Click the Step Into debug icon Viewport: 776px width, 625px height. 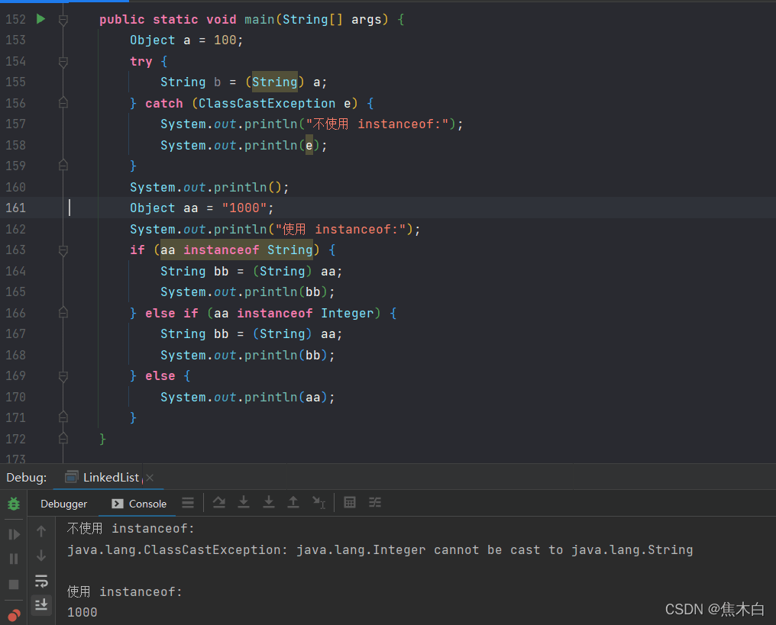(244, 502)
